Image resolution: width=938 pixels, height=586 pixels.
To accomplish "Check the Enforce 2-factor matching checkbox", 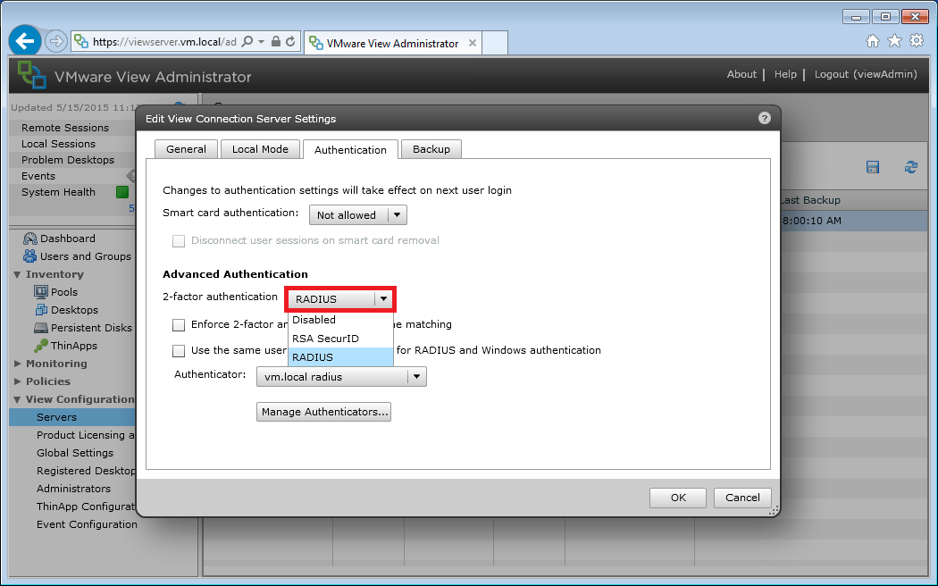I will 178,325.
